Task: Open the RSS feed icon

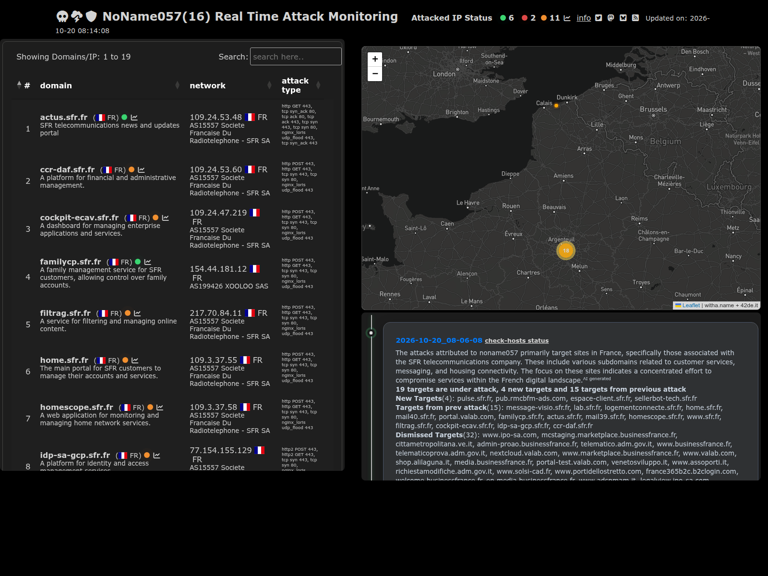Action: tap(635, 18)
